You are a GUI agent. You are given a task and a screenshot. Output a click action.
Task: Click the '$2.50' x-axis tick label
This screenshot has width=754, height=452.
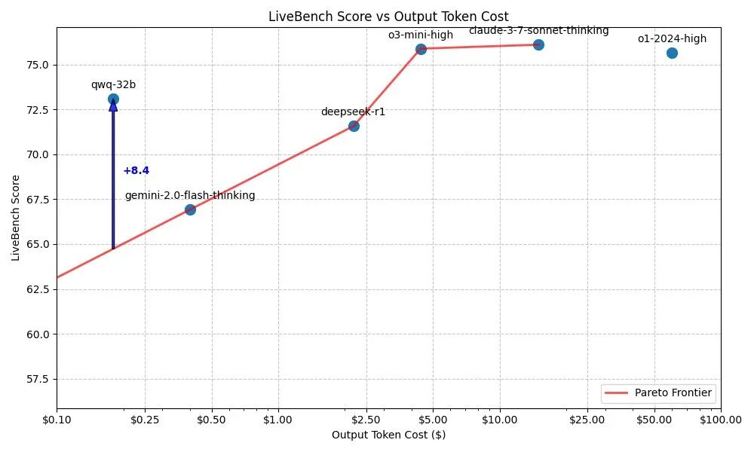pyautogui.click(x=366, y=420)
